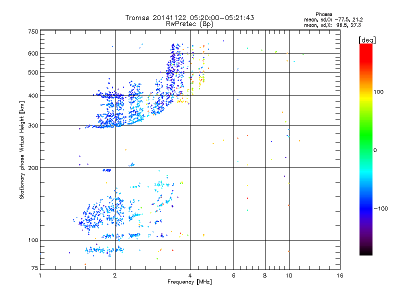
Task: Click the 'Frequency [MHz]' axis title
Action: [x=189, y=282]
